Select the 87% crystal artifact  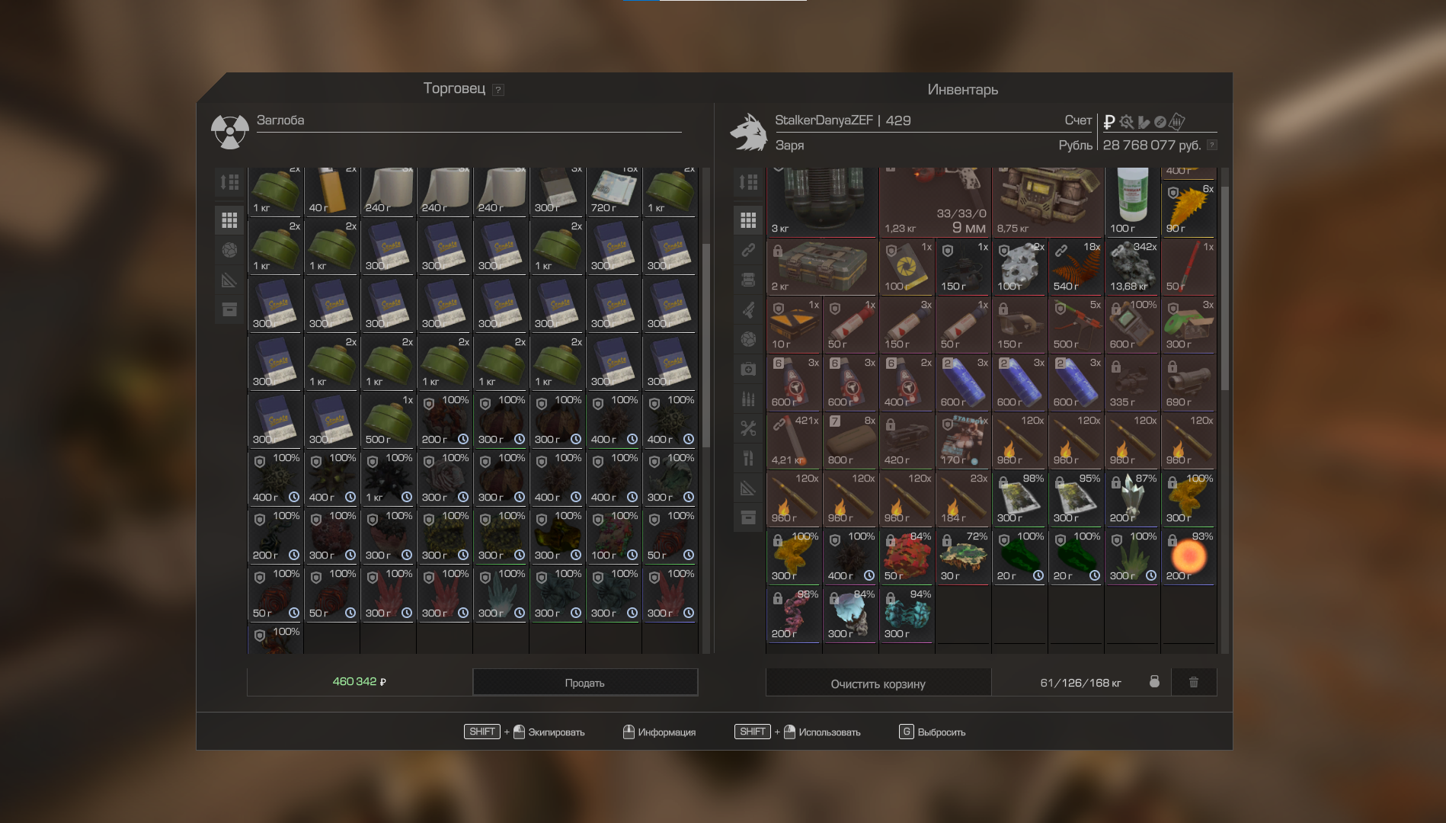tap(1132, 498)
